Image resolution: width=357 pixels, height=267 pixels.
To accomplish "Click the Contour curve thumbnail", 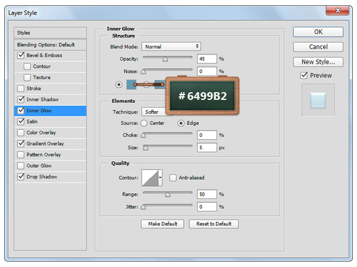I will coord(149,178).
